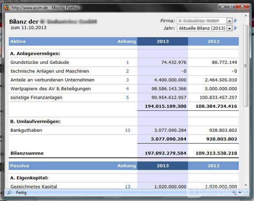Click the Passiva section header
Screen dimensions: 254x201
point(19,166)
